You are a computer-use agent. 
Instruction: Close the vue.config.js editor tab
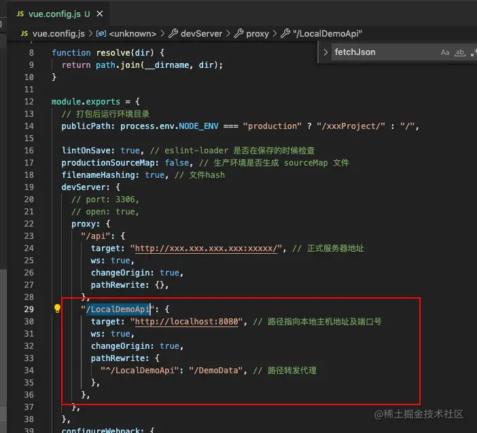99,14
